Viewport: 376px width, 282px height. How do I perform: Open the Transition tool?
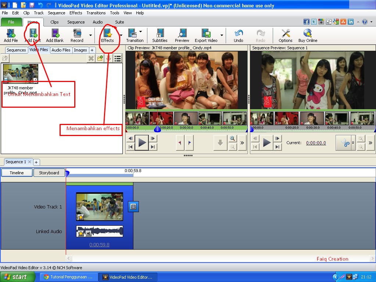(x=135, y=36)
